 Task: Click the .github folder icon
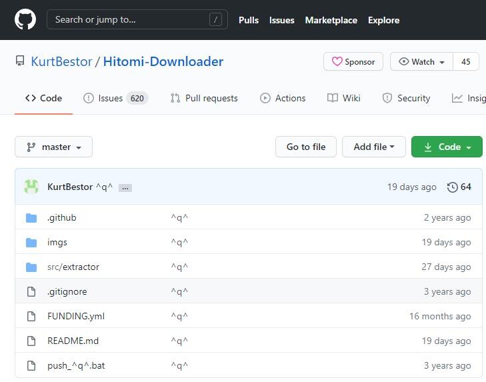pyautogui.click(x=31, y=218)
